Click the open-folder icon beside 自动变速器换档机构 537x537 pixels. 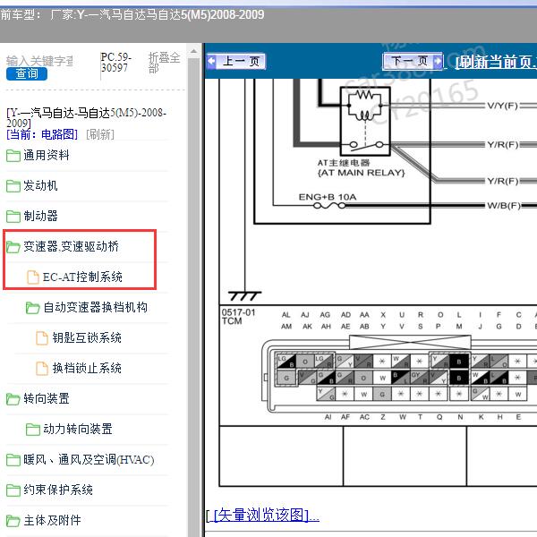pos(32,308)
